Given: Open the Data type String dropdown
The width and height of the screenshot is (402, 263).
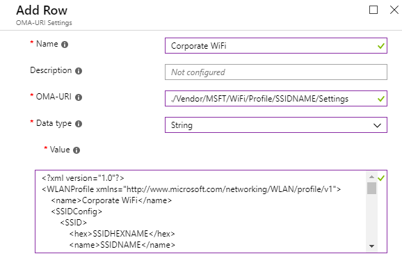Looking at the screenshot, I should point(276,125).
